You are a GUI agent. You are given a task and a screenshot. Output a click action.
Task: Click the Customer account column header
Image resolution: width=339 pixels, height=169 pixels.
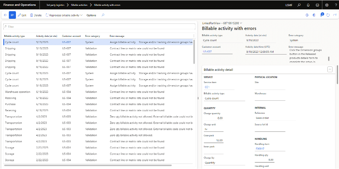point(71,36)
